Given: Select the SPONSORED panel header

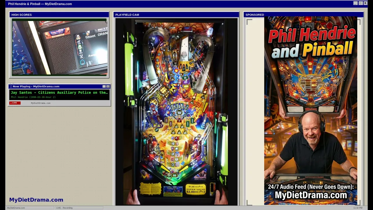Looking at the screenshot, I should [303, 15].
